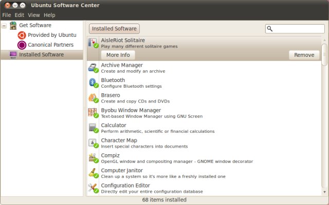Click the Calculator app icon

93,128
